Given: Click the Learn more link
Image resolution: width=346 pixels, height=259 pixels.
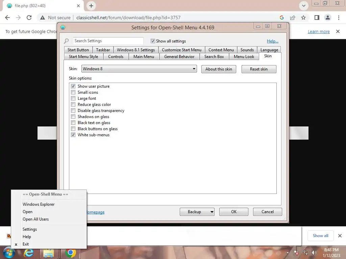Looking at the screenshot, I should [319, 31].
